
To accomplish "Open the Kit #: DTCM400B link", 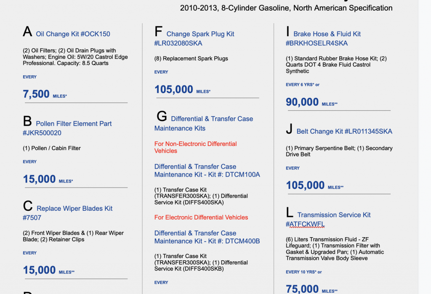I will coord(207,237).
